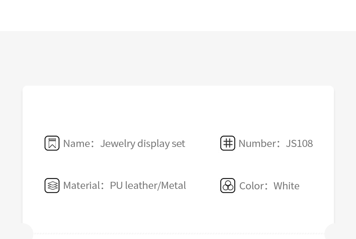Click the left semicircle notch on the card
Screen dimensions: 356x239
point(26,231)
